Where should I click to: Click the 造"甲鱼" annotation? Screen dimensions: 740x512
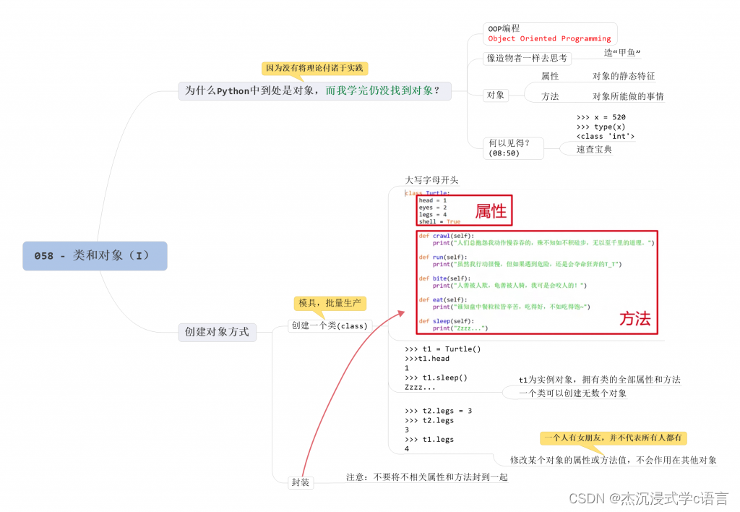[623, 52]
